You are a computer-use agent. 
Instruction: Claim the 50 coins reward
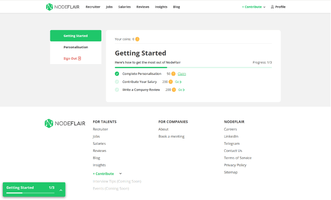(182, 74)
